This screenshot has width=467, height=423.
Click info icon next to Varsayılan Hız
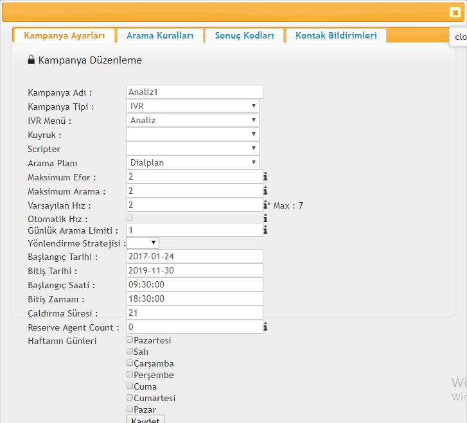(265, 205)
